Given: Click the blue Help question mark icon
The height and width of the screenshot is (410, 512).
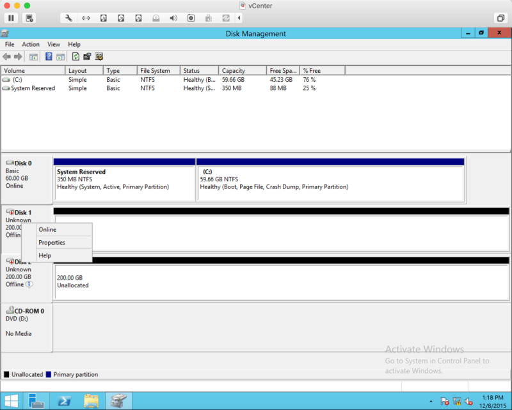Looking at the screenshot, I should (x=49, y=57).
